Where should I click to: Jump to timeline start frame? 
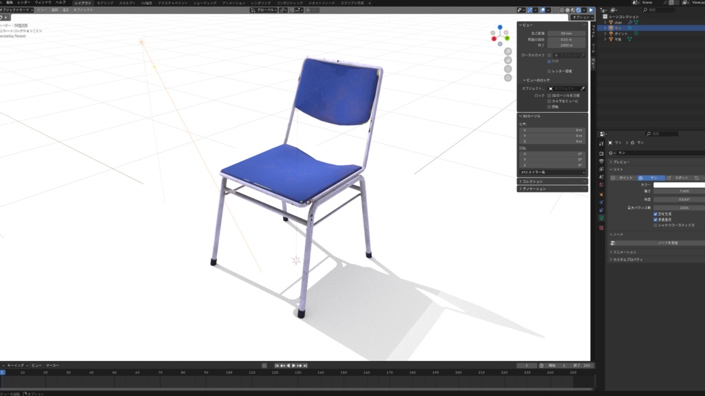tap(277, 366)
